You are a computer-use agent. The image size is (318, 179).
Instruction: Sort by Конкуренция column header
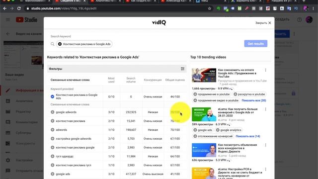coord(153,80)
